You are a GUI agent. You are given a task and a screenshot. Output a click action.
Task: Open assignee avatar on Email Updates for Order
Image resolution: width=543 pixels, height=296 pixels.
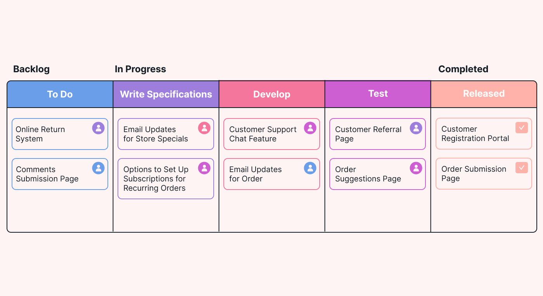click(310, 168)
